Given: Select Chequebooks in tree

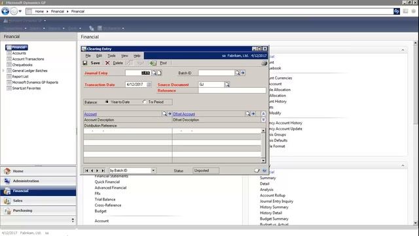Looking at the screenshot, I should pos(22,65).
